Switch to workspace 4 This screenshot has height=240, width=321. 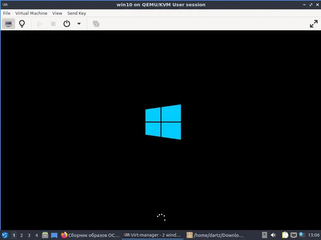click(x=37, y=235)
